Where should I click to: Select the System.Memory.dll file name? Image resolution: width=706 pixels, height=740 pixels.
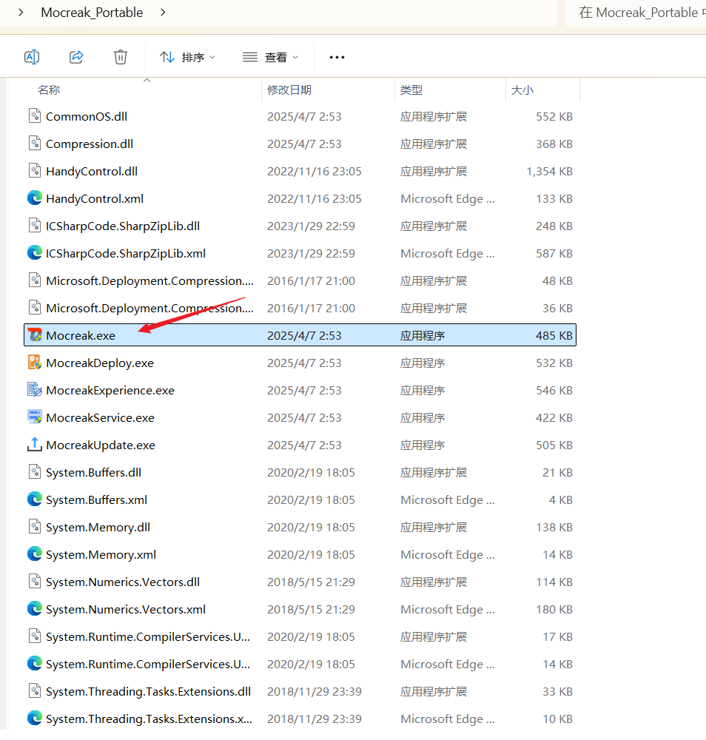click(98, 527)
